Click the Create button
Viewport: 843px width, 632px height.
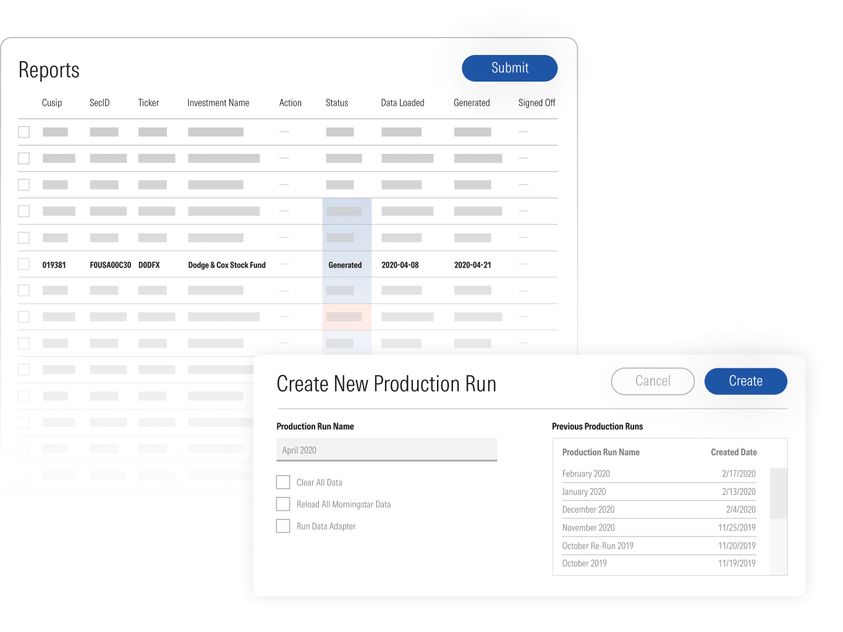tap(745, 381)
